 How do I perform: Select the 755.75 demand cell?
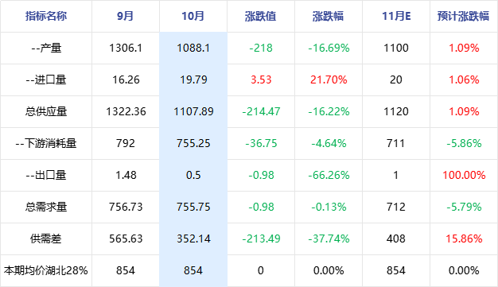point(193,207)
